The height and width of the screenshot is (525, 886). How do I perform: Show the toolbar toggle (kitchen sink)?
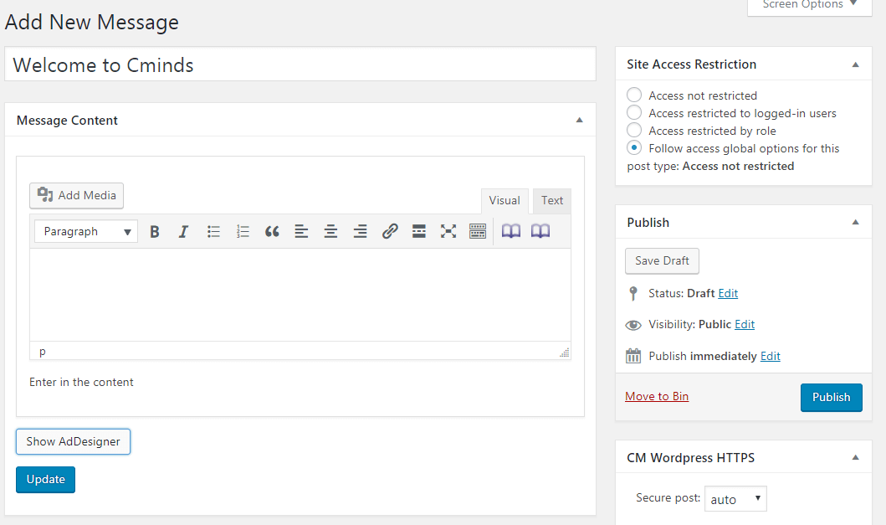tap(478, 232)
